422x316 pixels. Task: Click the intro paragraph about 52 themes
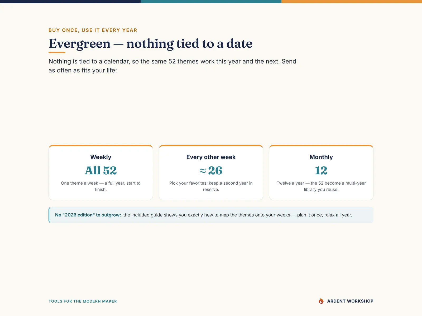coord(172,66)
